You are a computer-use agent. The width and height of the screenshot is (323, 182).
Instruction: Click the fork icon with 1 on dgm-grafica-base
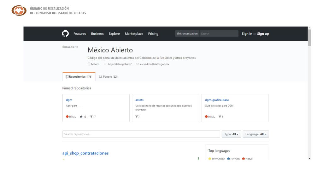(220, 116)
